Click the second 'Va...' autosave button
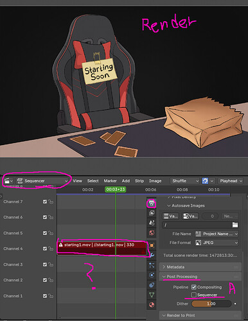This screenshot has height=321, width=248. tap(190, 216)
